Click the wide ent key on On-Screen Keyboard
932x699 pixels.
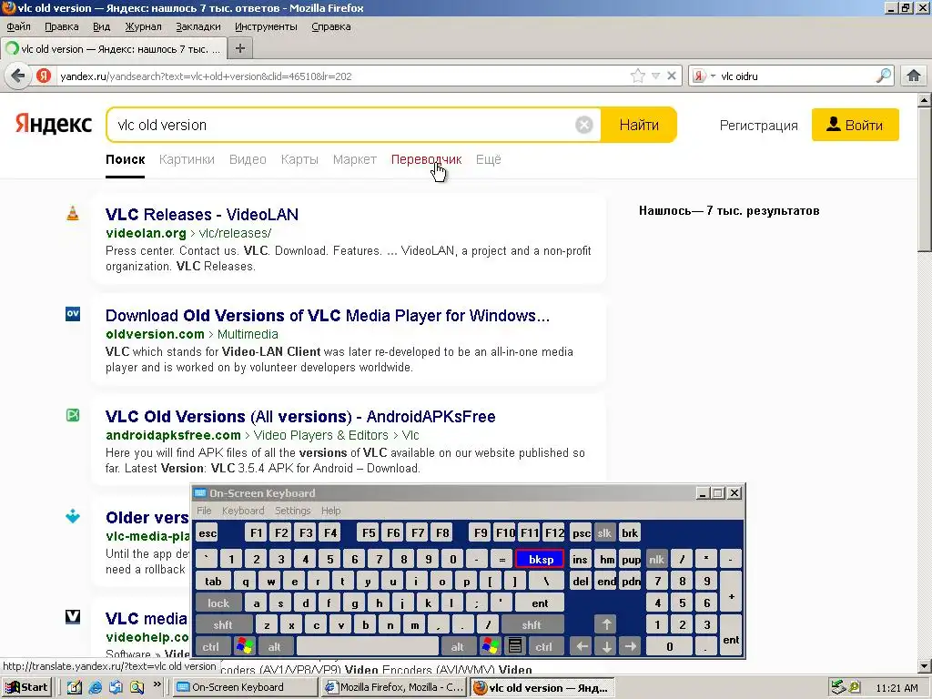tap(540, 603)
